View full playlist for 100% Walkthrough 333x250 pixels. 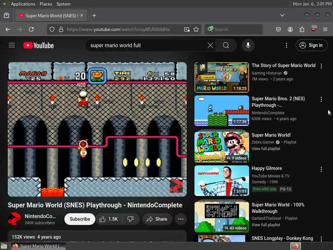(266, 225)
